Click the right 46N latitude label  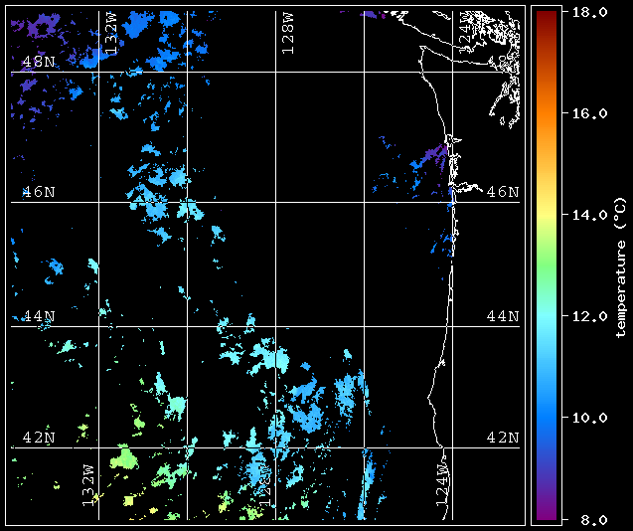503,192
